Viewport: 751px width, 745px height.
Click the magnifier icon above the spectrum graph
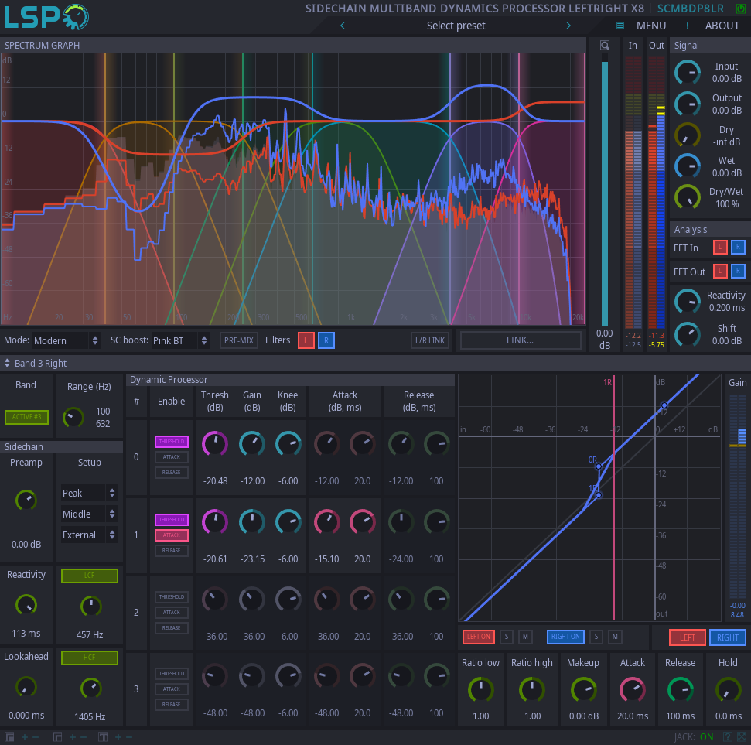[604, 45]
